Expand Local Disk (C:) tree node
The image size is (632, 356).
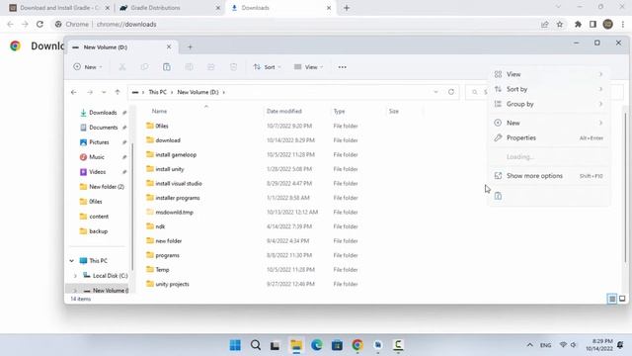(75, 276)
